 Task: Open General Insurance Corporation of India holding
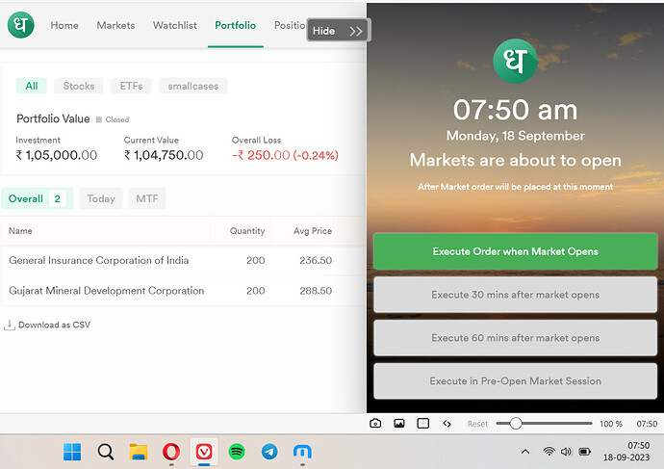point(99,260)
